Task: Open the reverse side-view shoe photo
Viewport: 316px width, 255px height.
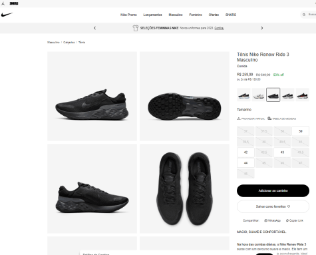Action: click(92, 188)
